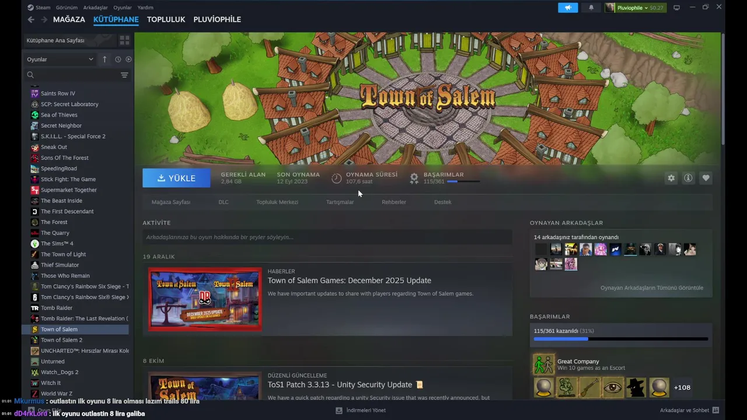Toggle ready-to-play filter icon
The width and height of the screenshot is (747, 420).
(x=128, y=60)
